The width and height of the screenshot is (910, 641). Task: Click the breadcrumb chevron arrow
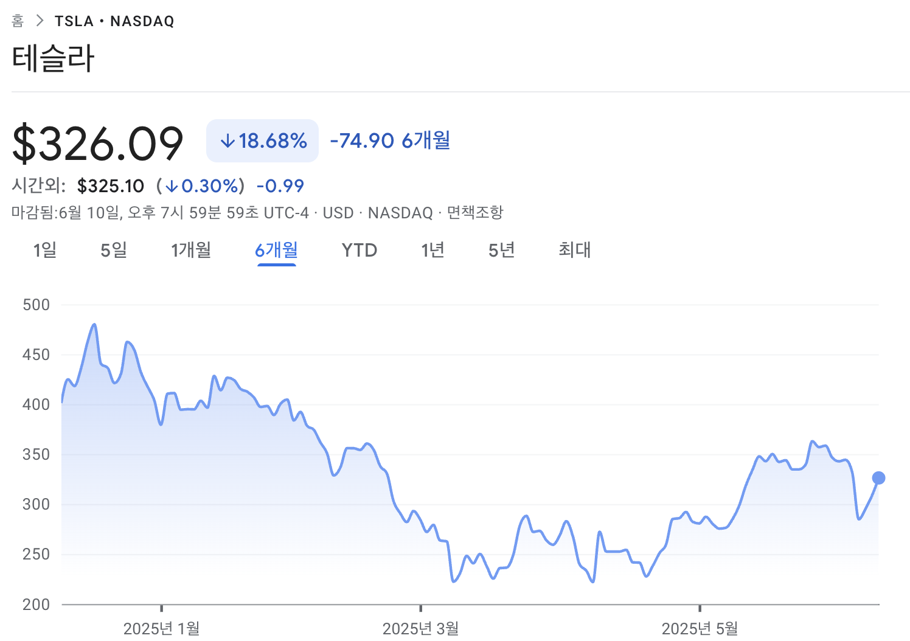(x=40, y=21)
